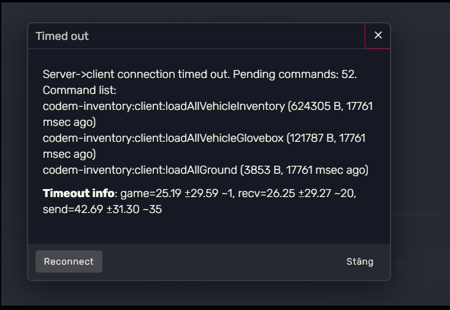Select the dimmed Money Fronts label

(416, 214)
